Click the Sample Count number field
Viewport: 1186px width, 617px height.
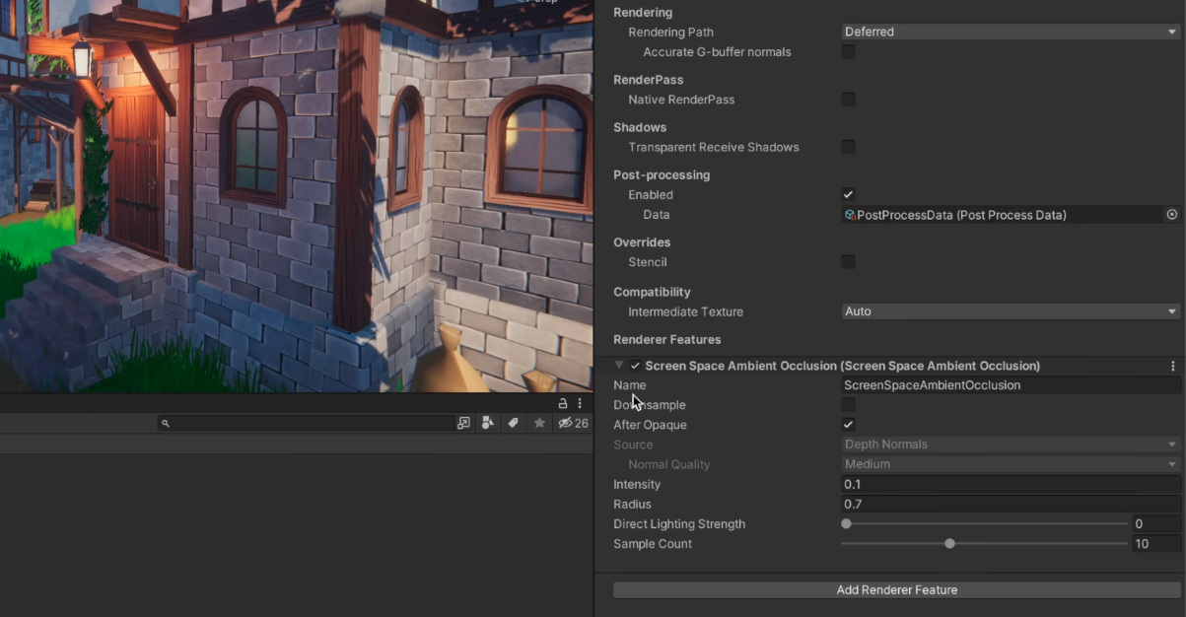click(1155, 544)
